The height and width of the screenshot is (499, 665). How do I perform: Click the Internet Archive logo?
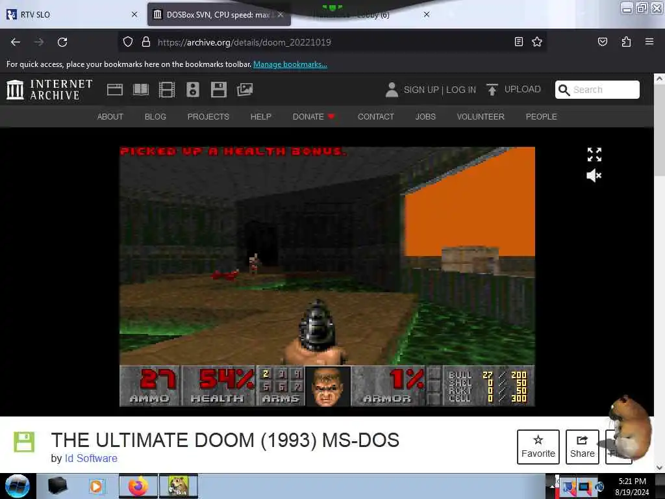pos(49,90)
